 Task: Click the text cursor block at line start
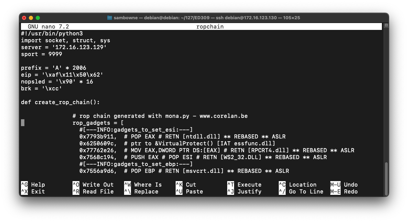coord(23,123)
